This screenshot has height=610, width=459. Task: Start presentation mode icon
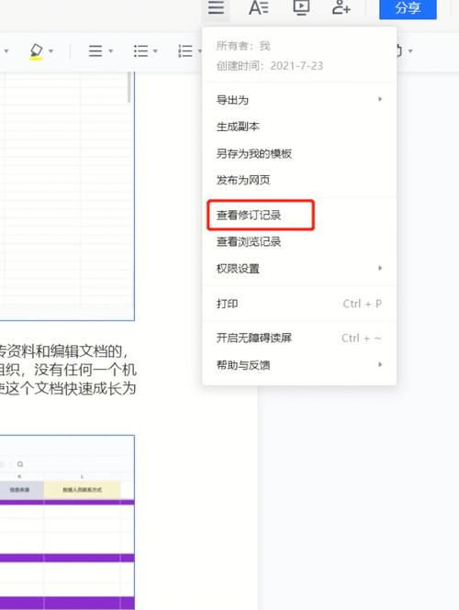point(301,7)
